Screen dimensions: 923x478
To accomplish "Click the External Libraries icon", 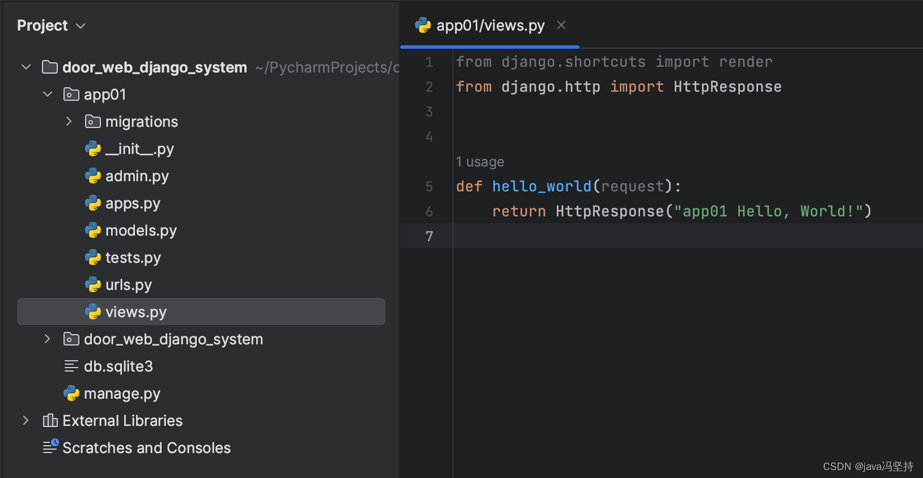I will coord(50,421).
